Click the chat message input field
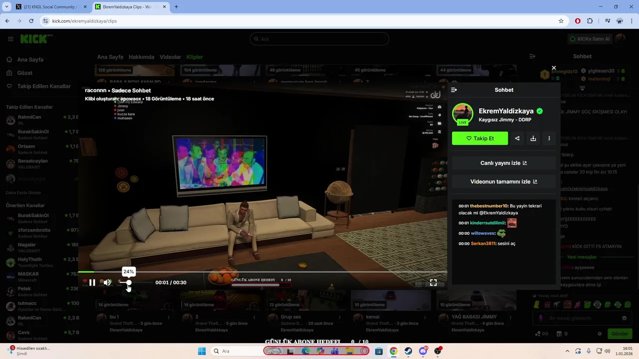This screenshot has height=359, width=639. [x=582, y=318]
